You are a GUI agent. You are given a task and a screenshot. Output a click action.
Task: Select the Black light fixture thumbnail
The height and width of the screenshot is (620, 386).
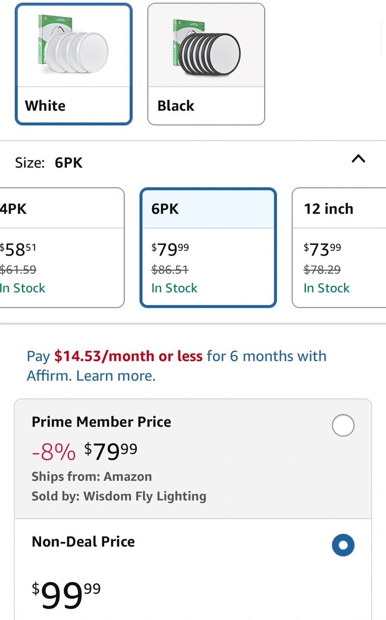(x=206, y=46)
